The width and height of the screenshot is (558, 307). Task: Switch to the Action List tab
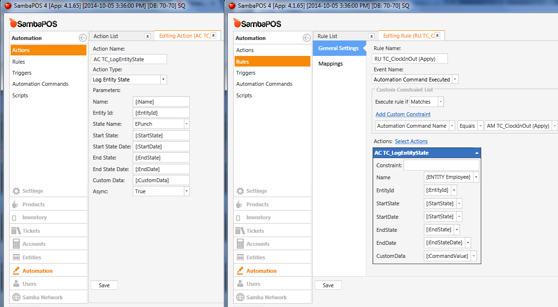(x=106, y=36)
